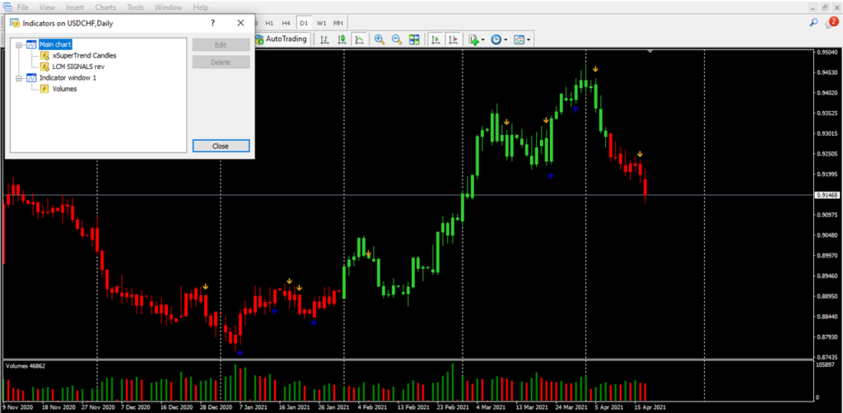This screenshot has width=843, height=413.
Task: Collapse the Main chart tree node
Action: coord(18,44)
